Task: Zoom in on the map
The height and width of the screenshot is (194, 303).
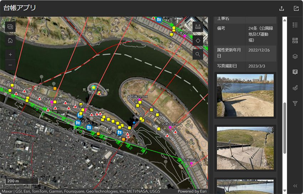Action: (x=10, y=55)
